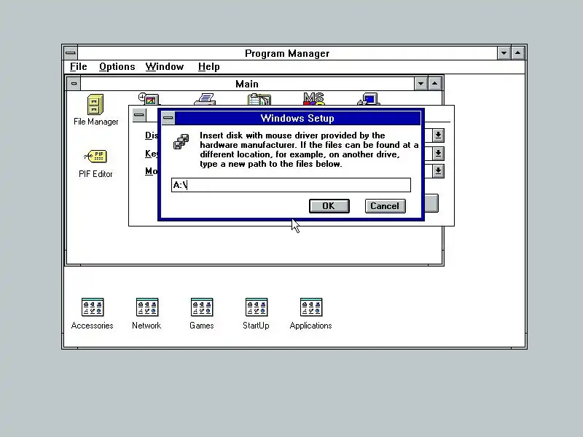Open the Help menu

click(208, 67)
